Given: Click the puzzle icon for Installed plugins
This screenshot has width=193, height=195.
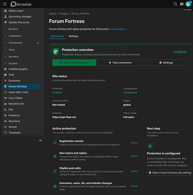Looking at the screenshot, I should coord(5,69).
